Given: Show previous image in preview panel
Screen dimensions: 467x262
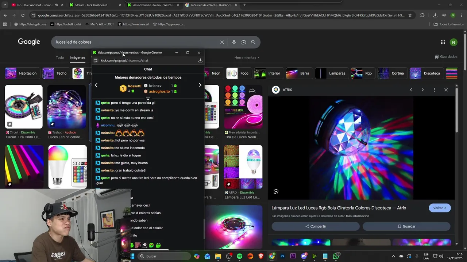Looking at the screenshot, I should click(x=411, y=90).
